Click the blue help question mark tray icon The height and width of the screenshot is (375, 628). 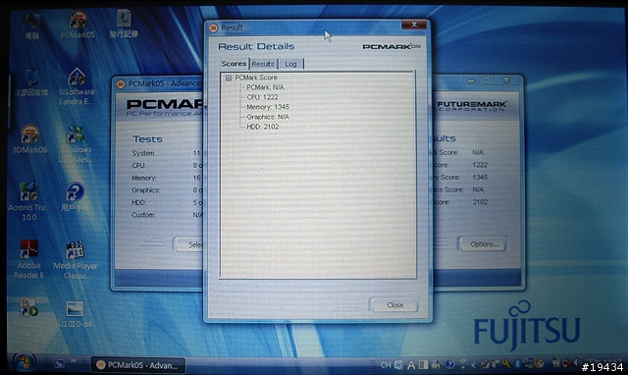tap(449, 364)
